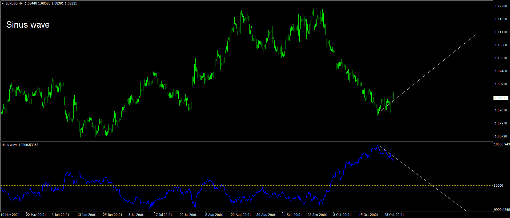Click the 'sinus wave 10000.53367' indicator label
This screenshot has width=510, height=218.
point(20,145)
